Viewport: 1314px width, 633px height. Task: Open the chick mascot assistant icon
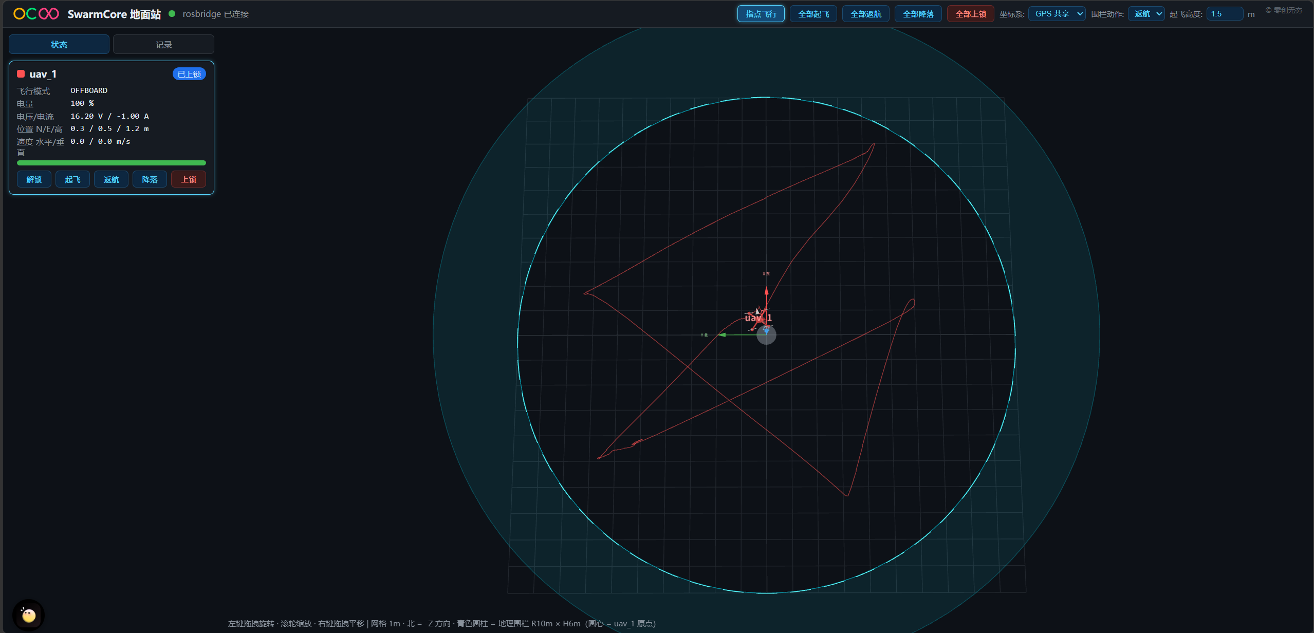click(29, 615)
